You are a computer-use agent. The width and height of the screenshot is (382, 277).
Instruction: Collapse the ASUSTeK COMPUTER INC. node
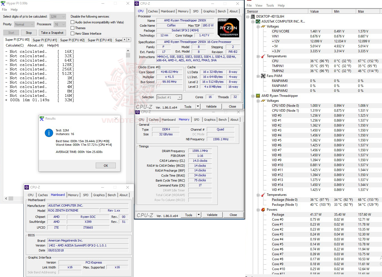pos(253,21)
